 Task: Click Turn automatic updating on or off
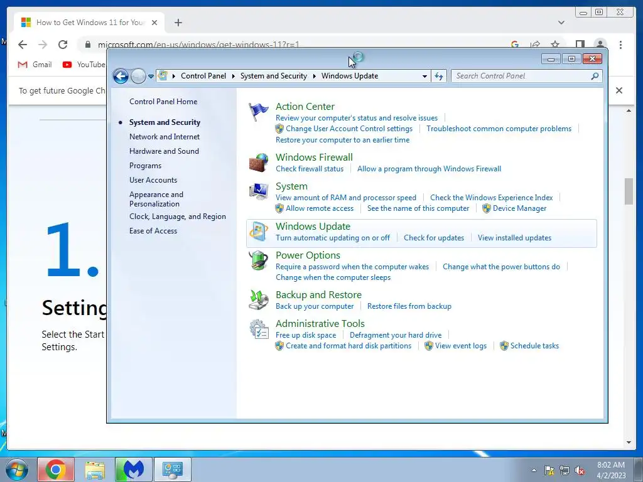tap(333, 238)
